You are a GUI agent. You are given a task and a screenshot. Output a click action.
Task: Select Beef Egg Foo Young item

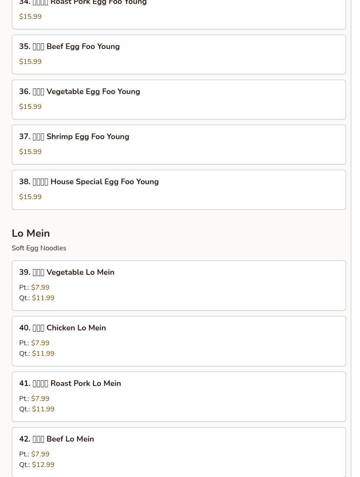point(179,54)
